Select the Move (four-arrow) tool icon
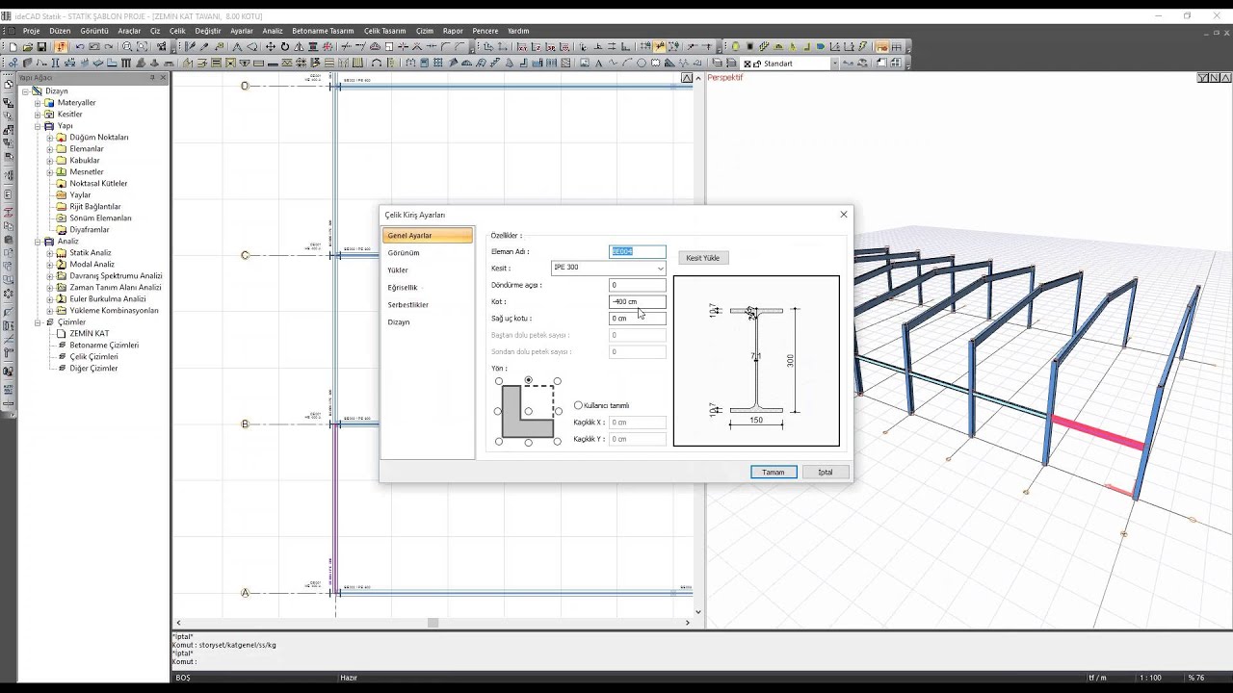1233x693 pixels. (x=271, y=46)
